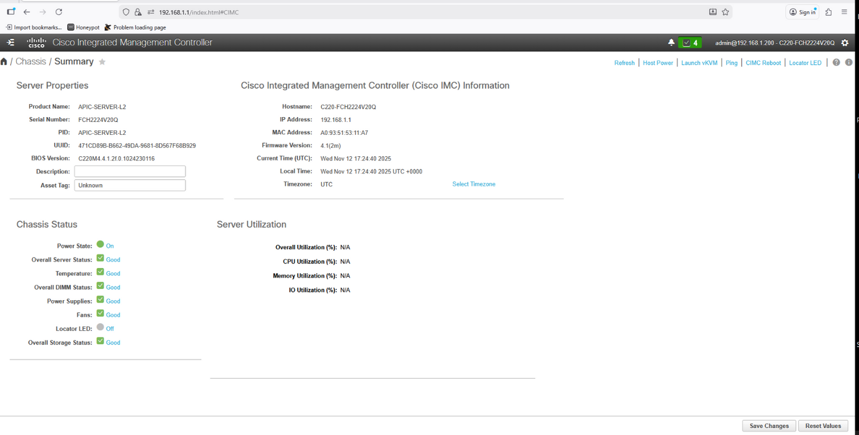Focus the Description input field

[x=130, y=171]
